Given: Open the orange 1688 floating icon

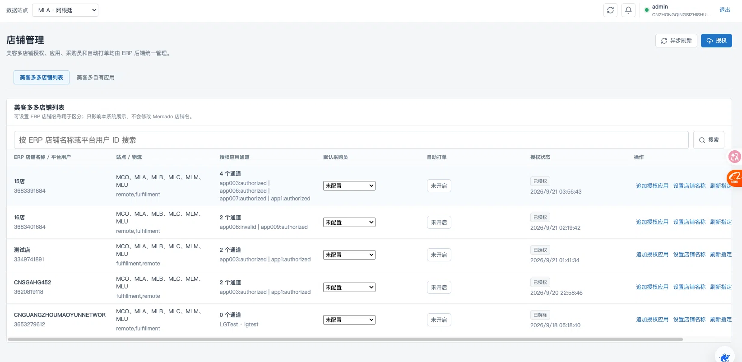Looking at the screenshot, I should [x=734, y=178].
